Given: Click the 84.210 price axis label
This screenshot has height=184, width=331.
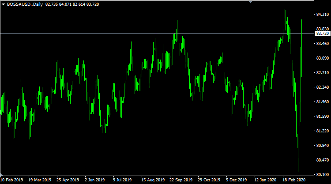Looking at the screenshot, I should tap(323, 15).
